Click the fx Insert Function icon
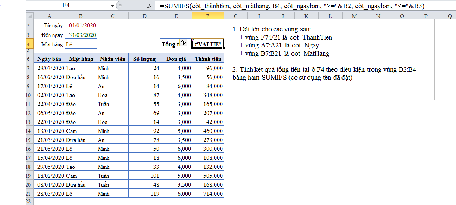The image size is (456, 205). tap(150, 6)
